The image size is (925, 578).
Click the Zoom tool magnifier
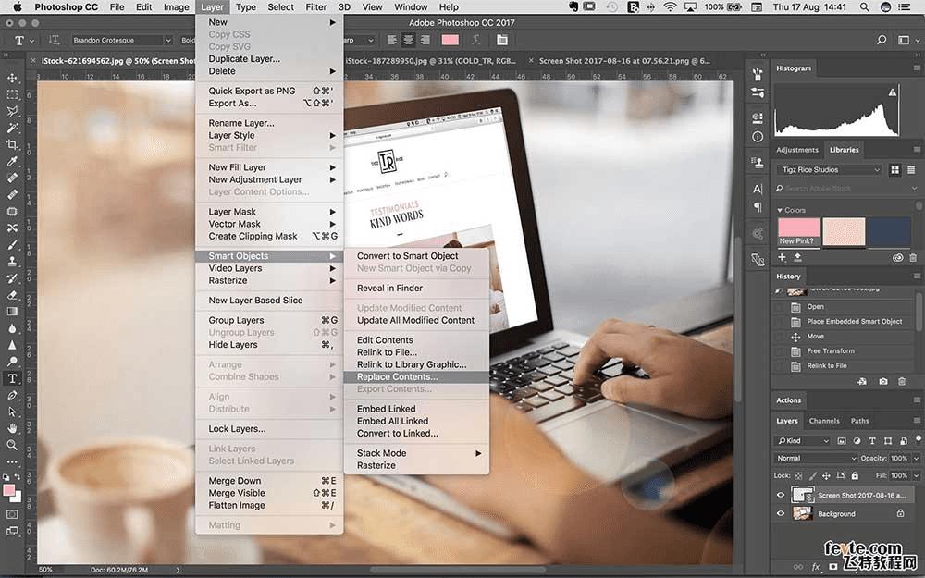[12, 445]
